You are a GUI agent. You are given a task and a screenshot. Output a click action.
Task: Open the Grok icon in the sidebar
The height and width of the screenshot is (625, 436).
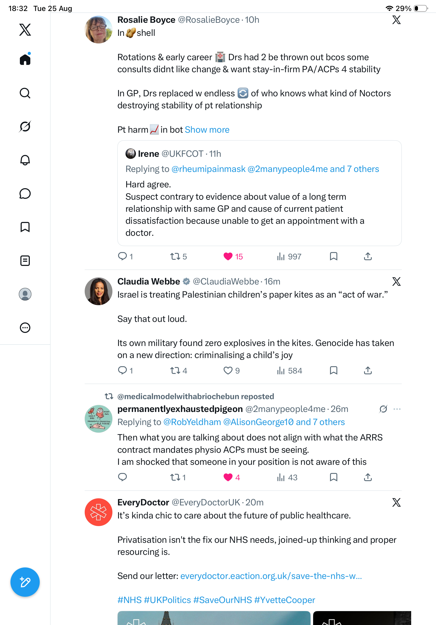tap(25, 127)
